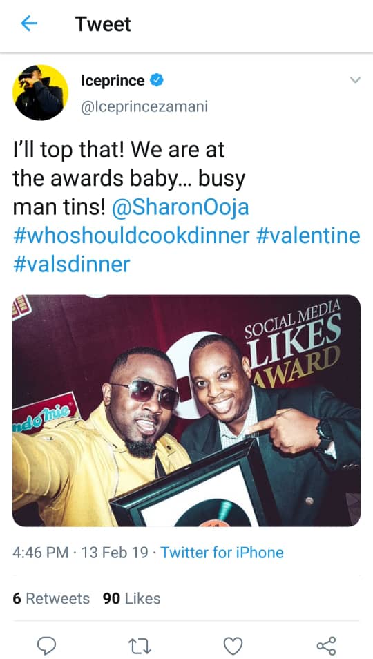
Task: Open @Iceprincezamani handle
Action: pos(144,106)
